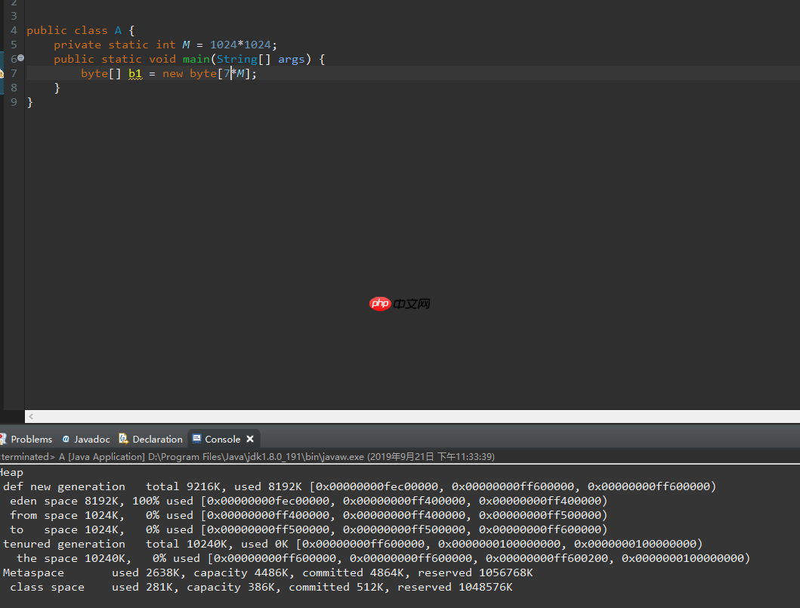800x608 pixels.
Task: Click the warning marker on line 7
Action: point(2,73)
